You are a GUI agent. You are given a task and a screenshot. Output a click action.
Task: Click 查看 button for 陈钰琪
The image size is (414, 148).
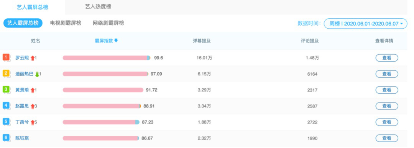387,138
